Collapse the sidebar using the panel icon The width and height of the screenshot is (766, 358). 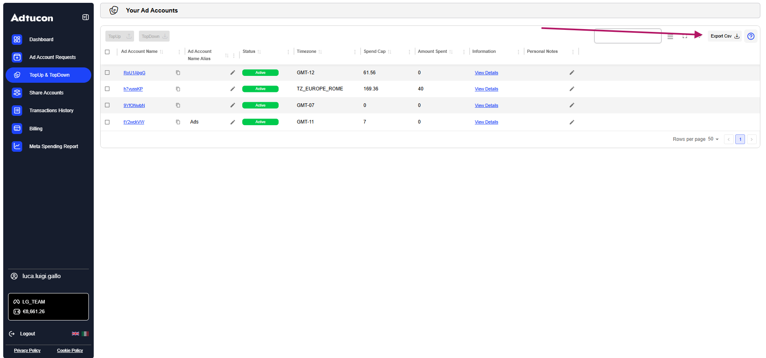85,17
